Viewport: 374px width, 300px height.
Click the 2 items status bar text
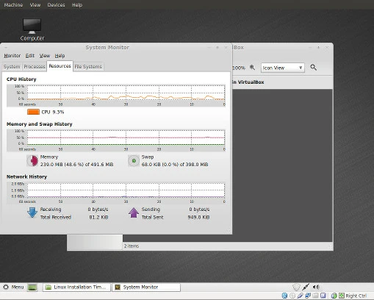coord(132,246)
